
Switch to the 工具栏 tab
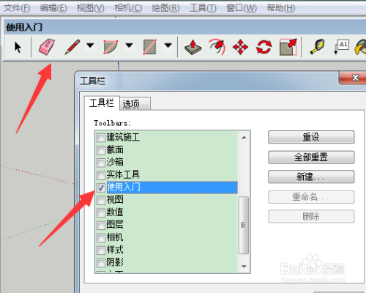(102, 103)
